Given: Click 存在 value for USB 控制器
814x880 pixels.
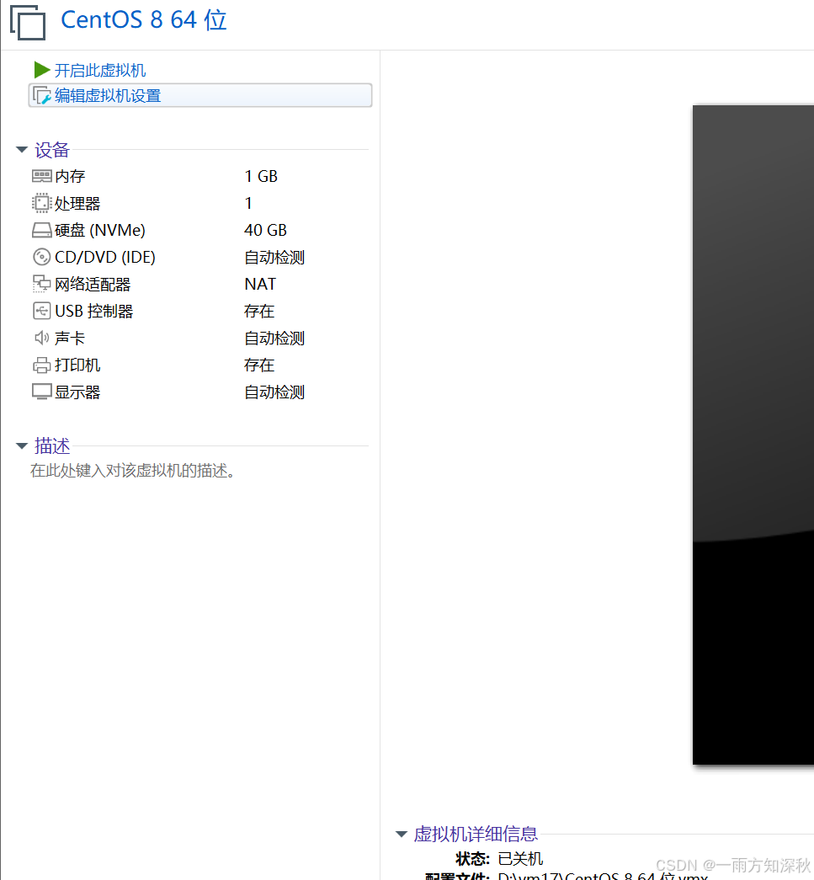Looking at the screenshot, I should tap(260, 311).
